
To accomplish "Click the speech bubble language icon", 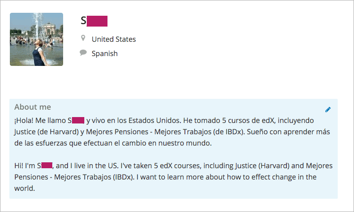I will [83, 53].
